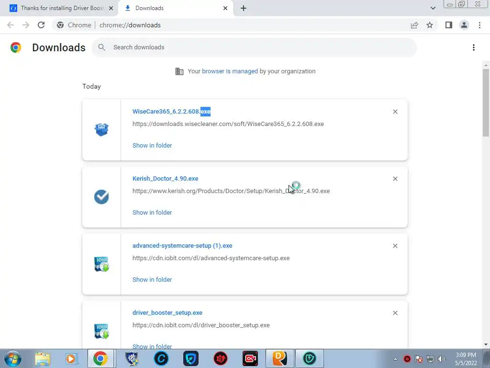Viewport: 490px width, 368px height.
Task: Open the shield with gear taskbar icon
Action: click(x=132, y=358)
